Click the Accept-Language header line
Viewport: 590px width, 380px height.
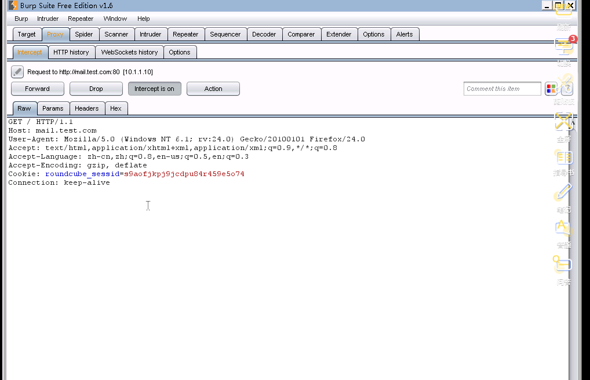pos(129,156)
